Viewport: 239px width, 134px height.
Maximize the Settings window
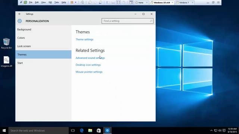(143, 14)
